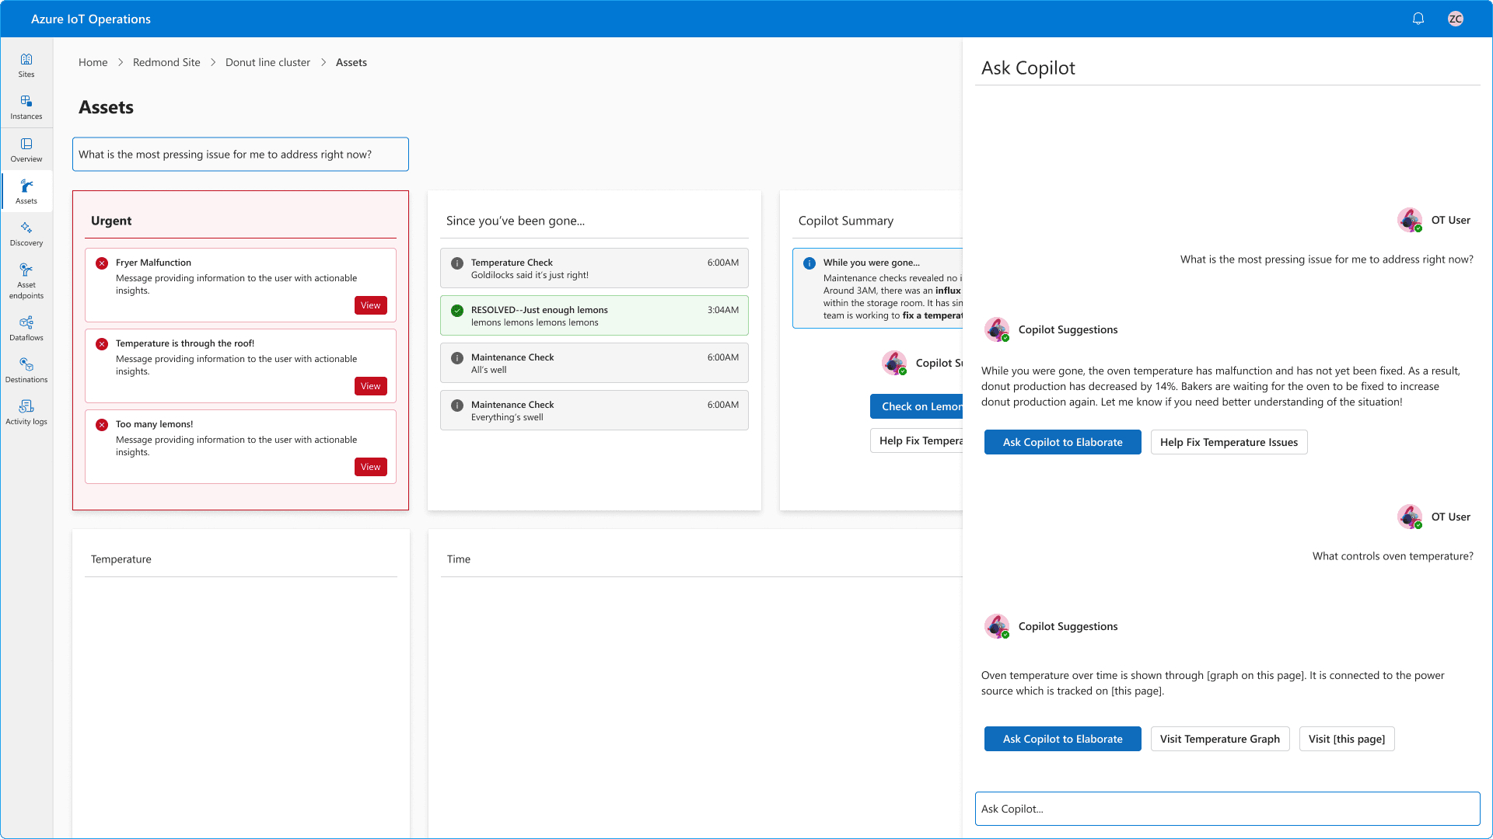
Task: Open the Sites sidebar icon
Action: (x=26, y=64)
